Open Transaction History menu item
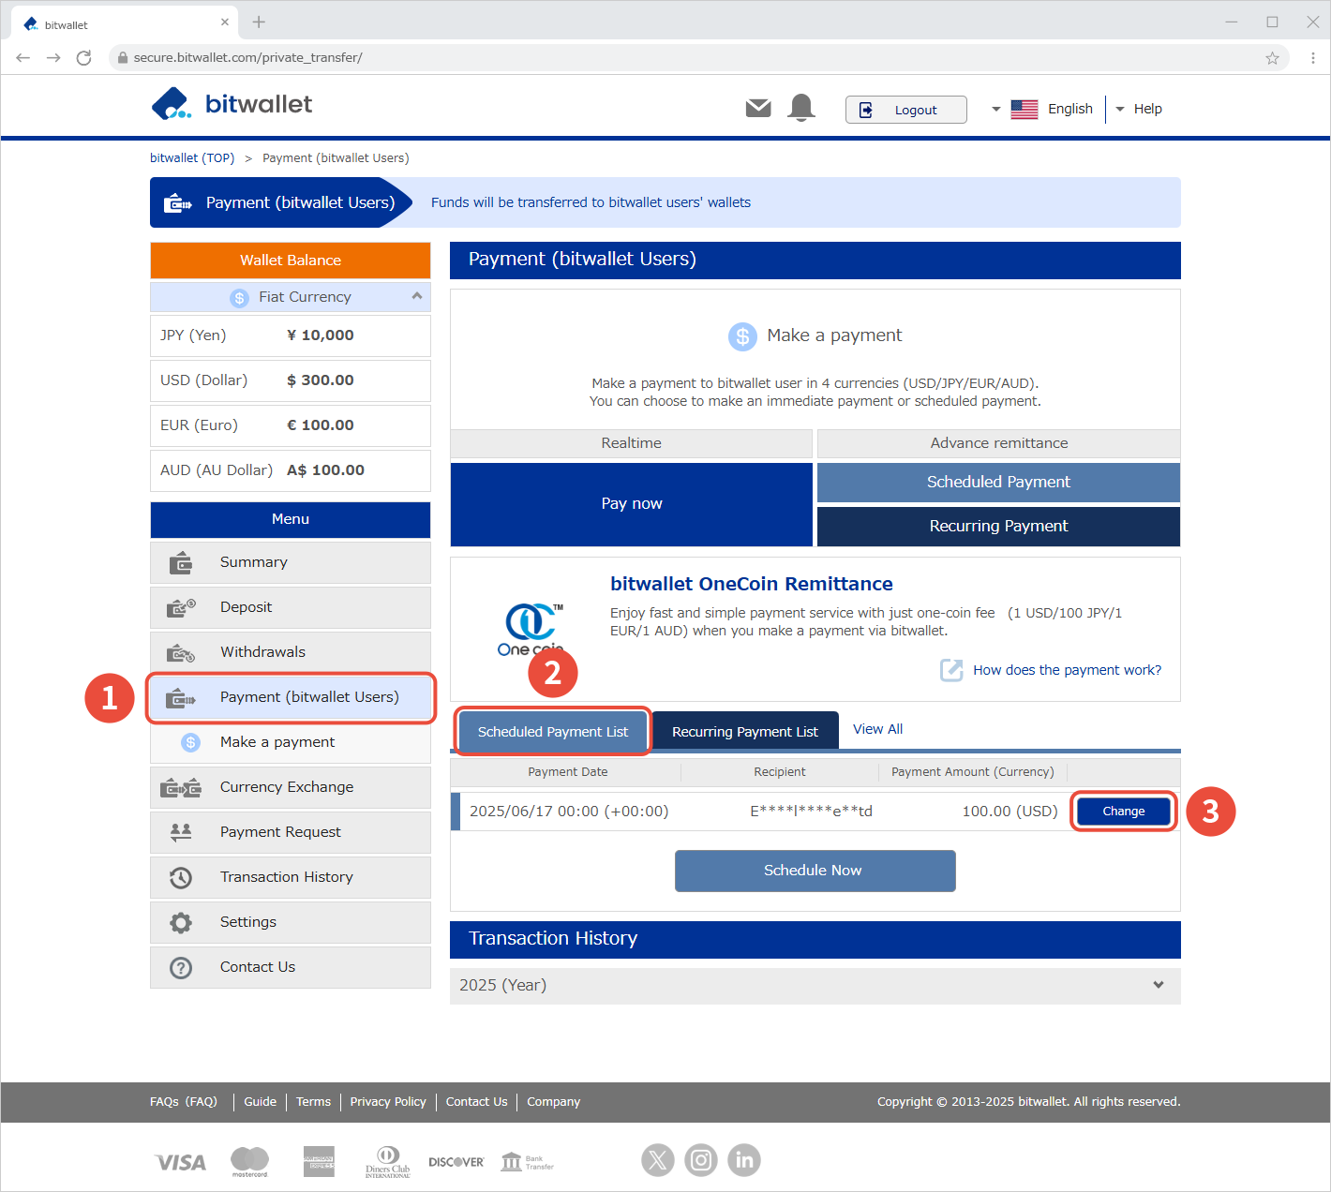The image size is (1331, 1192). tap(291, 878)
